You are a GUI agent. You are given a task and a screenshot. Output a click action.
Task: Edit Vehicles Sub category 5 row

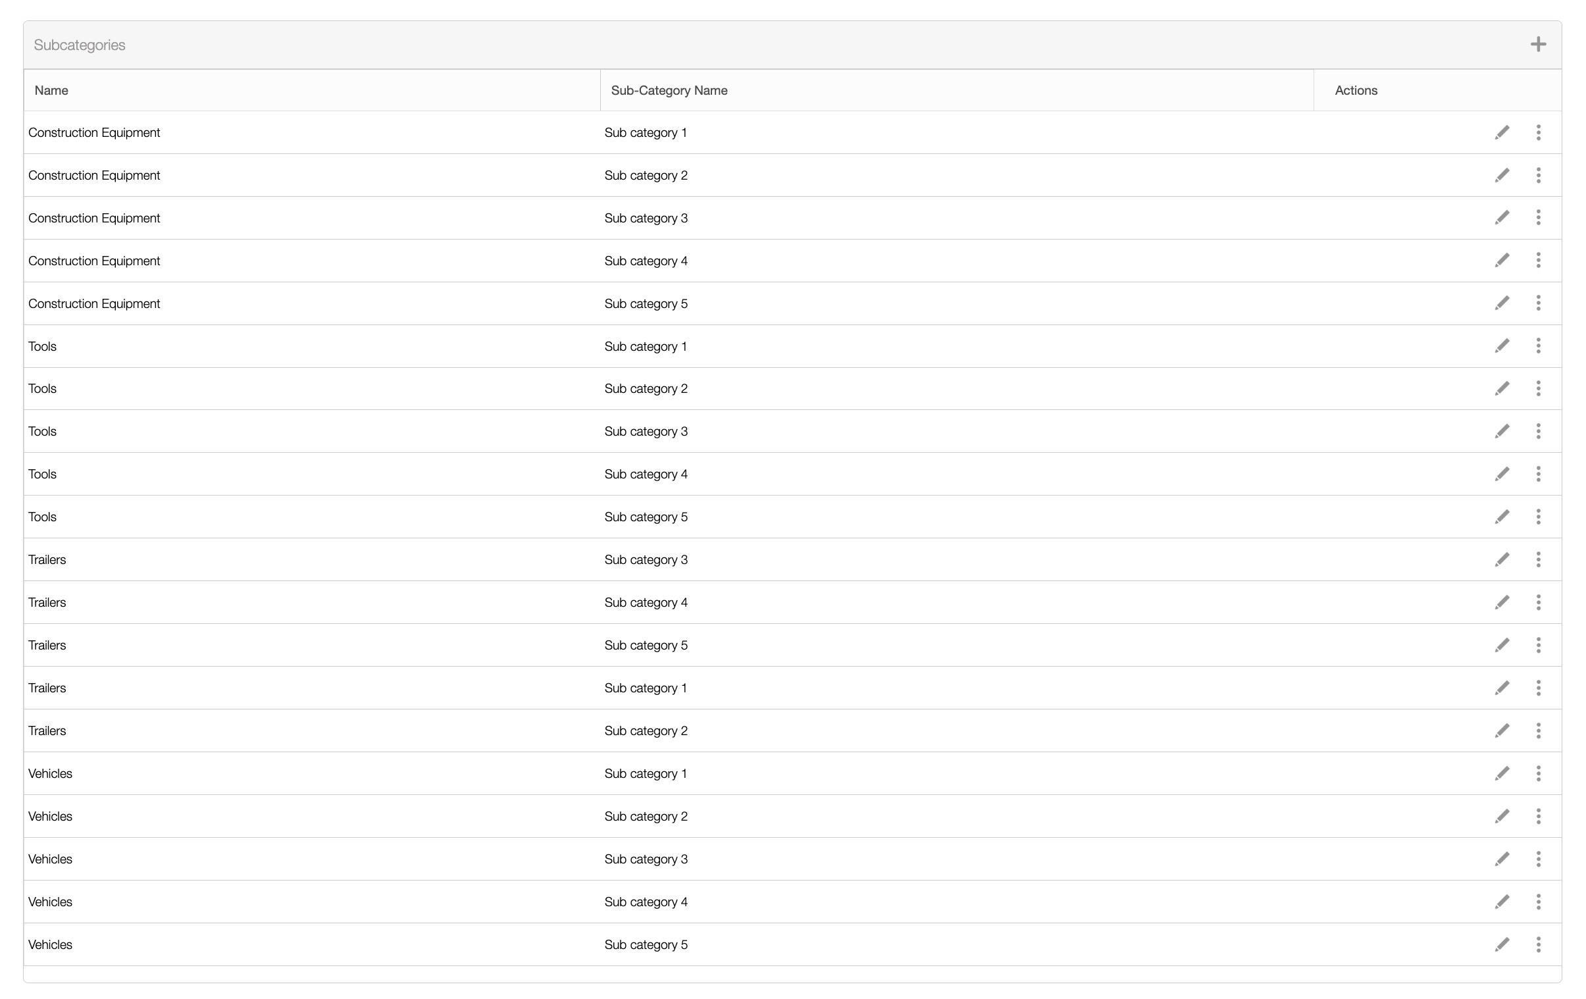(1502, 945)
